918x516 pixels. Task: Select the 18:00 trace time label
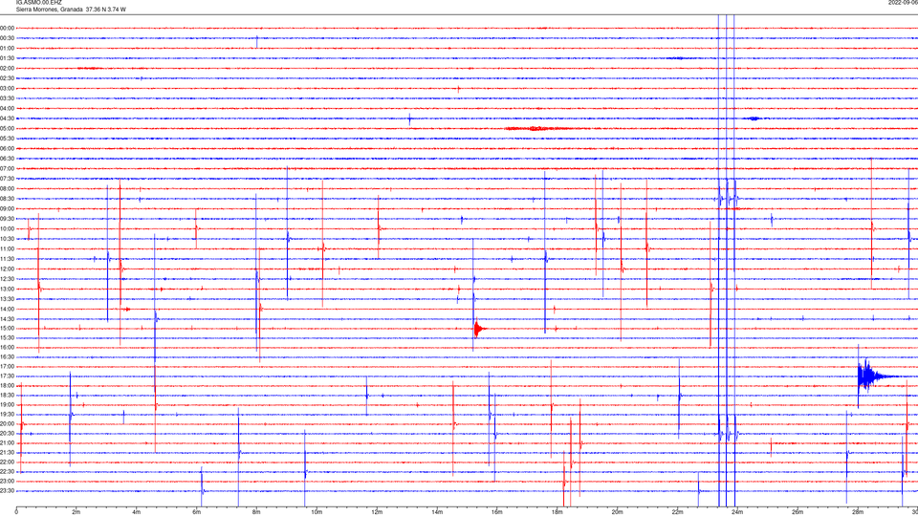(8, 385)
